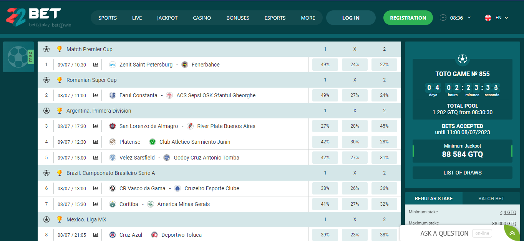
Task: Pick draw 23% for Cruz Azul vs Toluca
Action: (x=355, y=235)
